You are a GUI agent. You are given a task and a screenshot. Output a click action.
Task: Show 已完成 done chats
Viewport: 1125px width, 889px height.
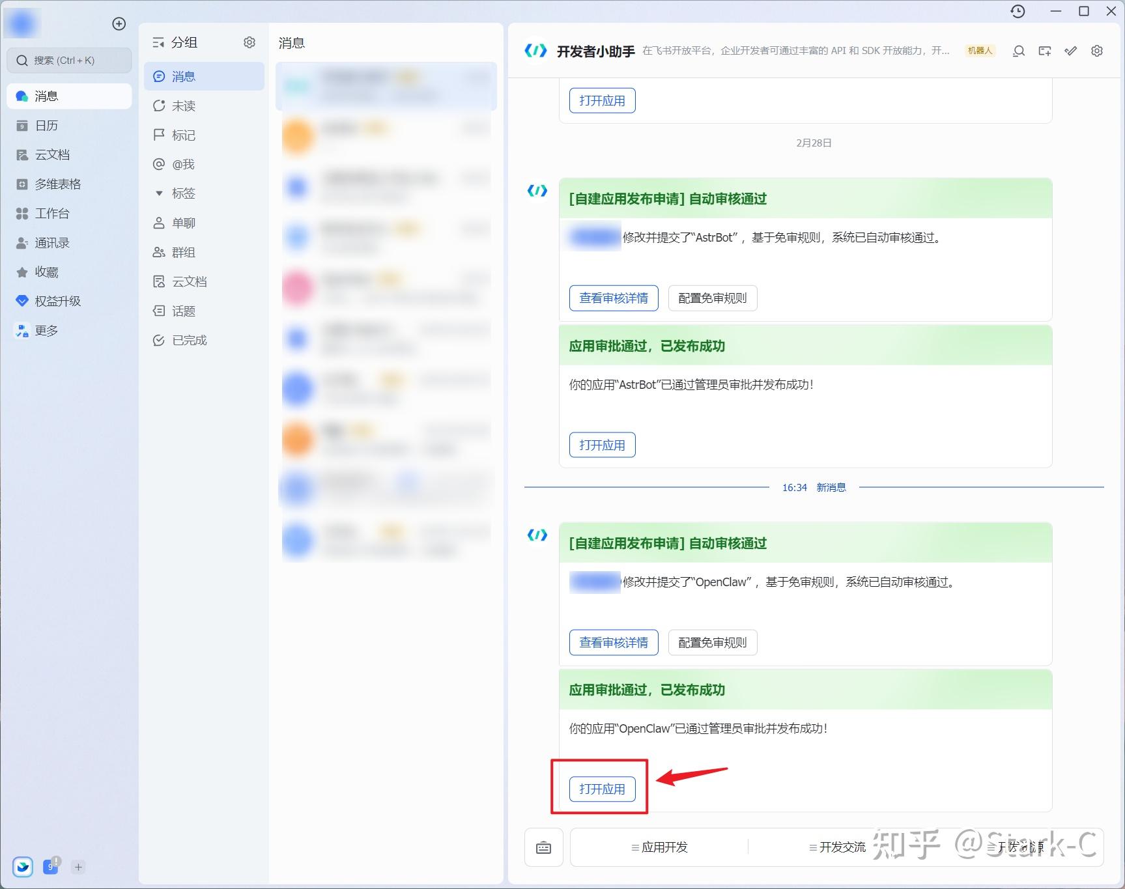pyautogui.click(x=205, y=341)
